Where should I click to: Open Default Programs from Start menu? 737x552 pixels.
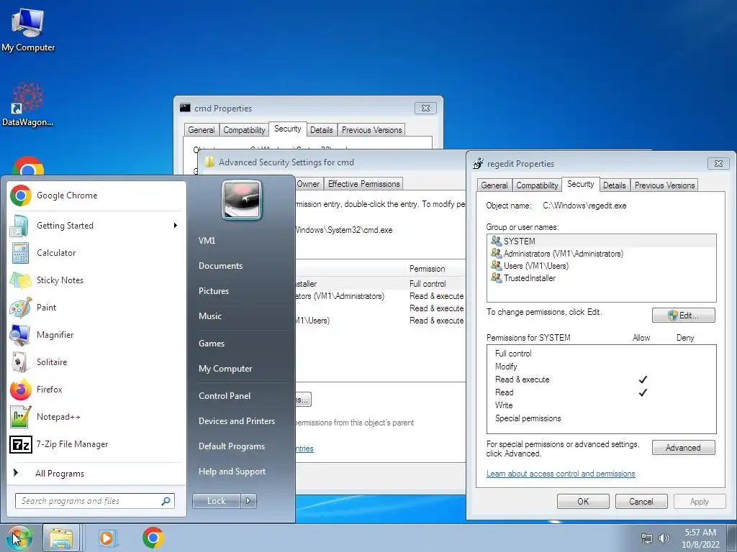tap(232, 446)
